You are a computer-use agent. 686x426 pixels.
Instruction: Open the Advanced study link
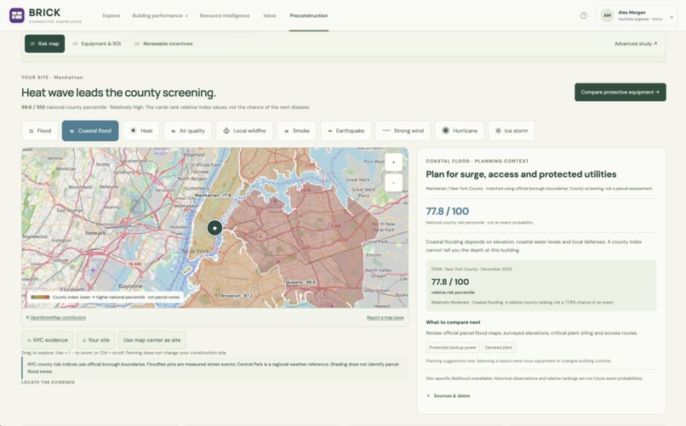(x=636, y=43)
